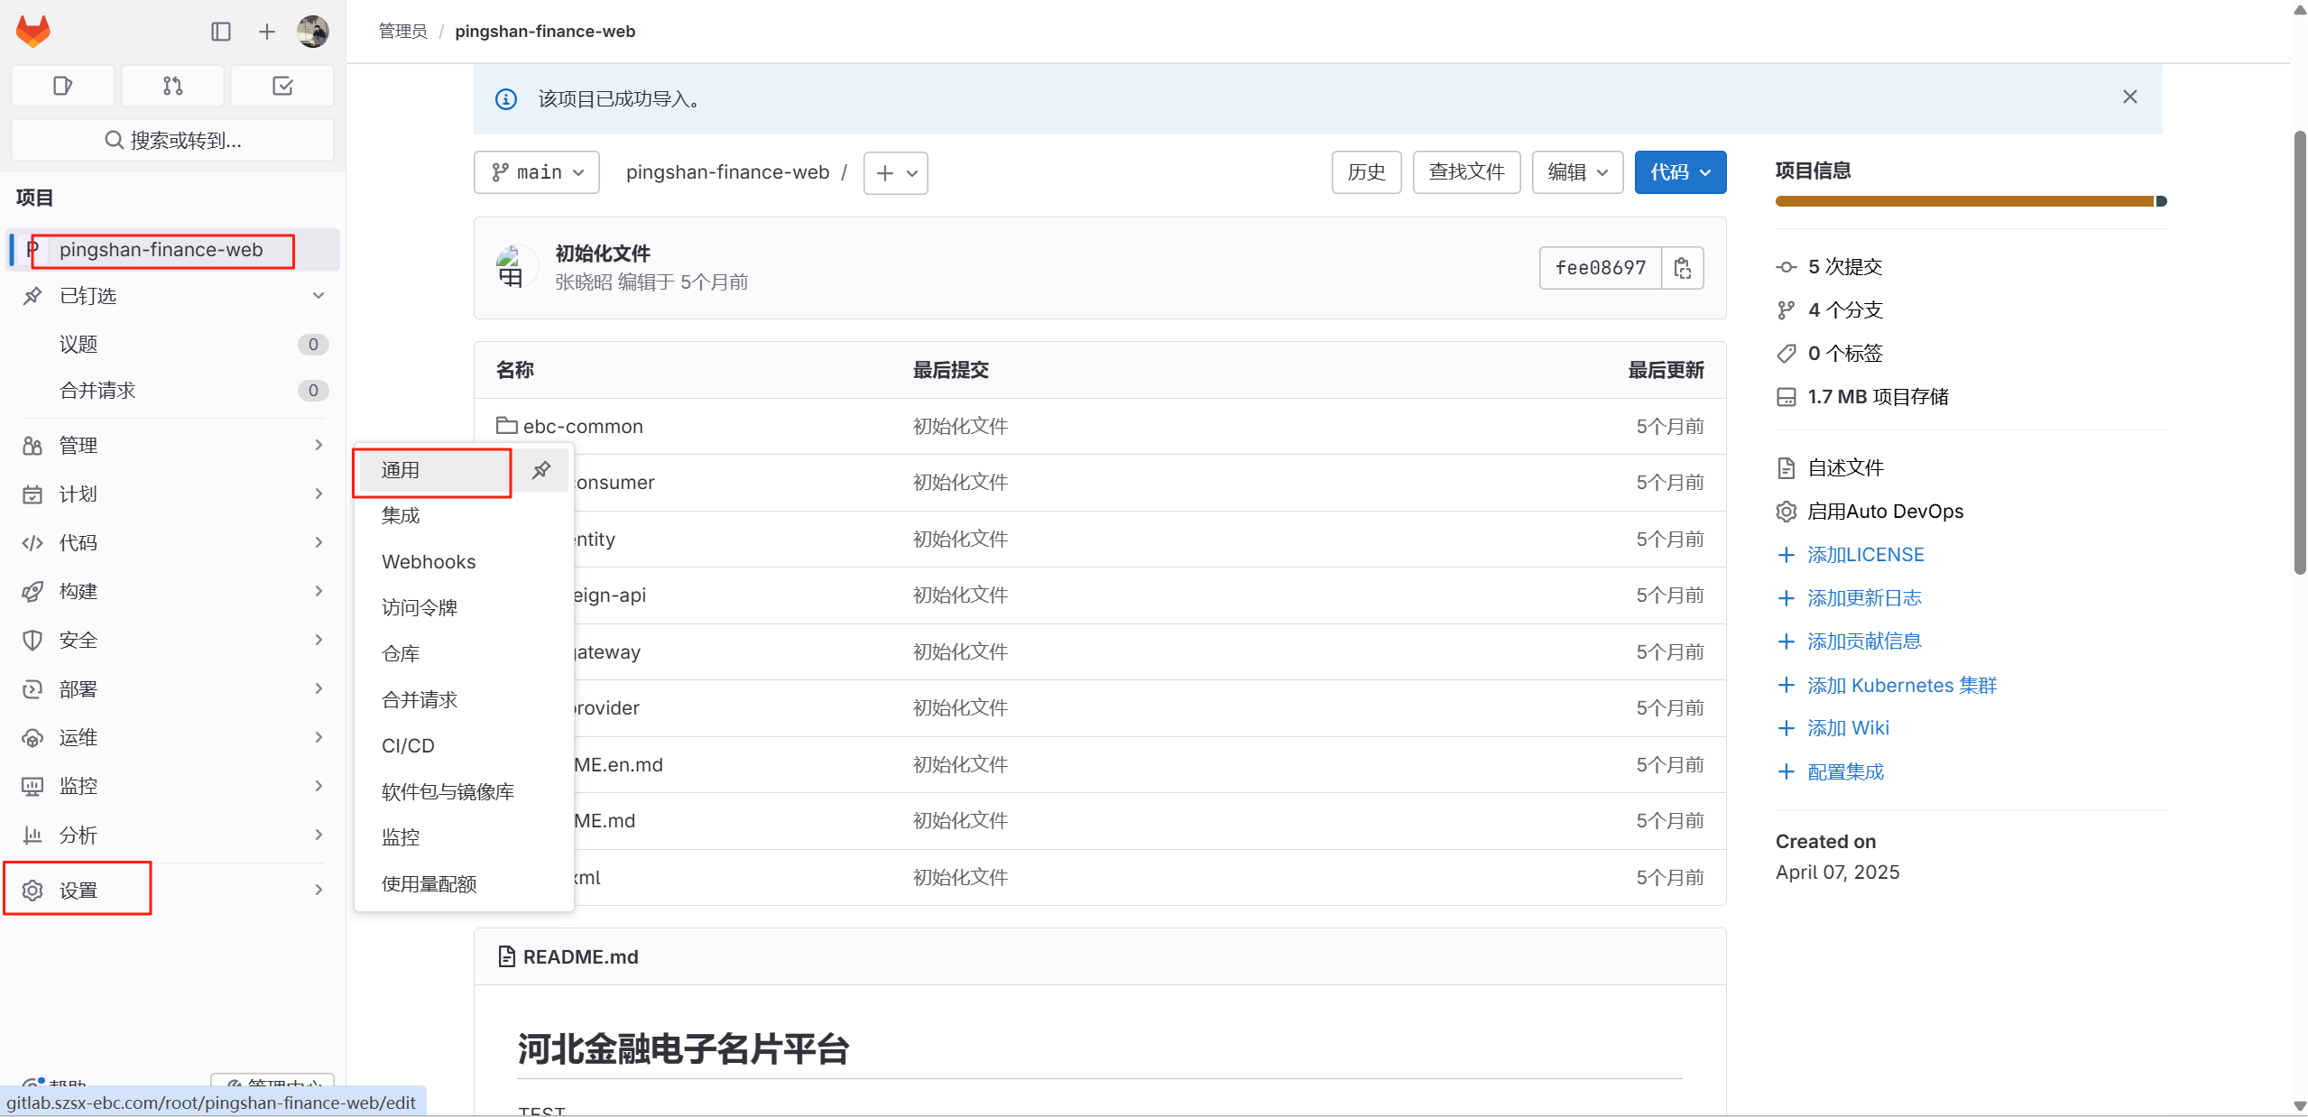Image resolution: width=2308 pixels, height=1117 pixels.
Task: Dismiss the project imported alert
Action: click(x=2129, y=97)
